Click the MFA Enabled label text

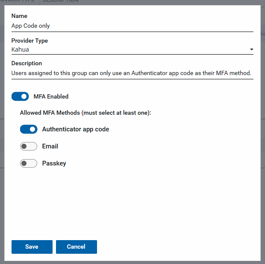pyautogui.click(x=51, y=96)
